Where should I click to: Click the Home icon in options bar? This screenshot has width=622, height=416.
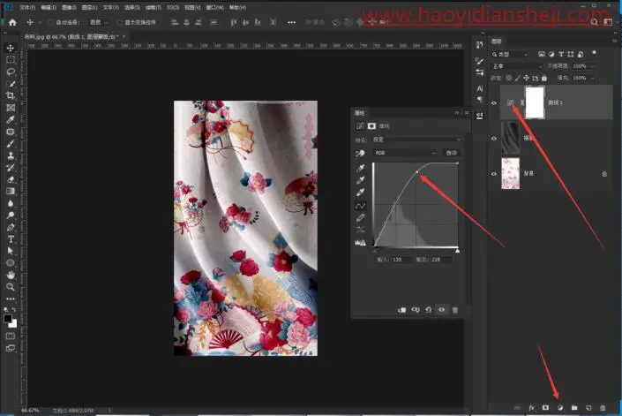[12, 23]
